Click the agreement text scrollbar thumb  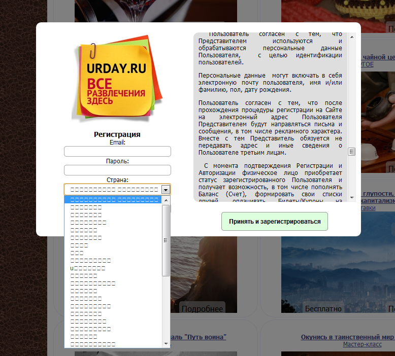(x=352, y=152)
